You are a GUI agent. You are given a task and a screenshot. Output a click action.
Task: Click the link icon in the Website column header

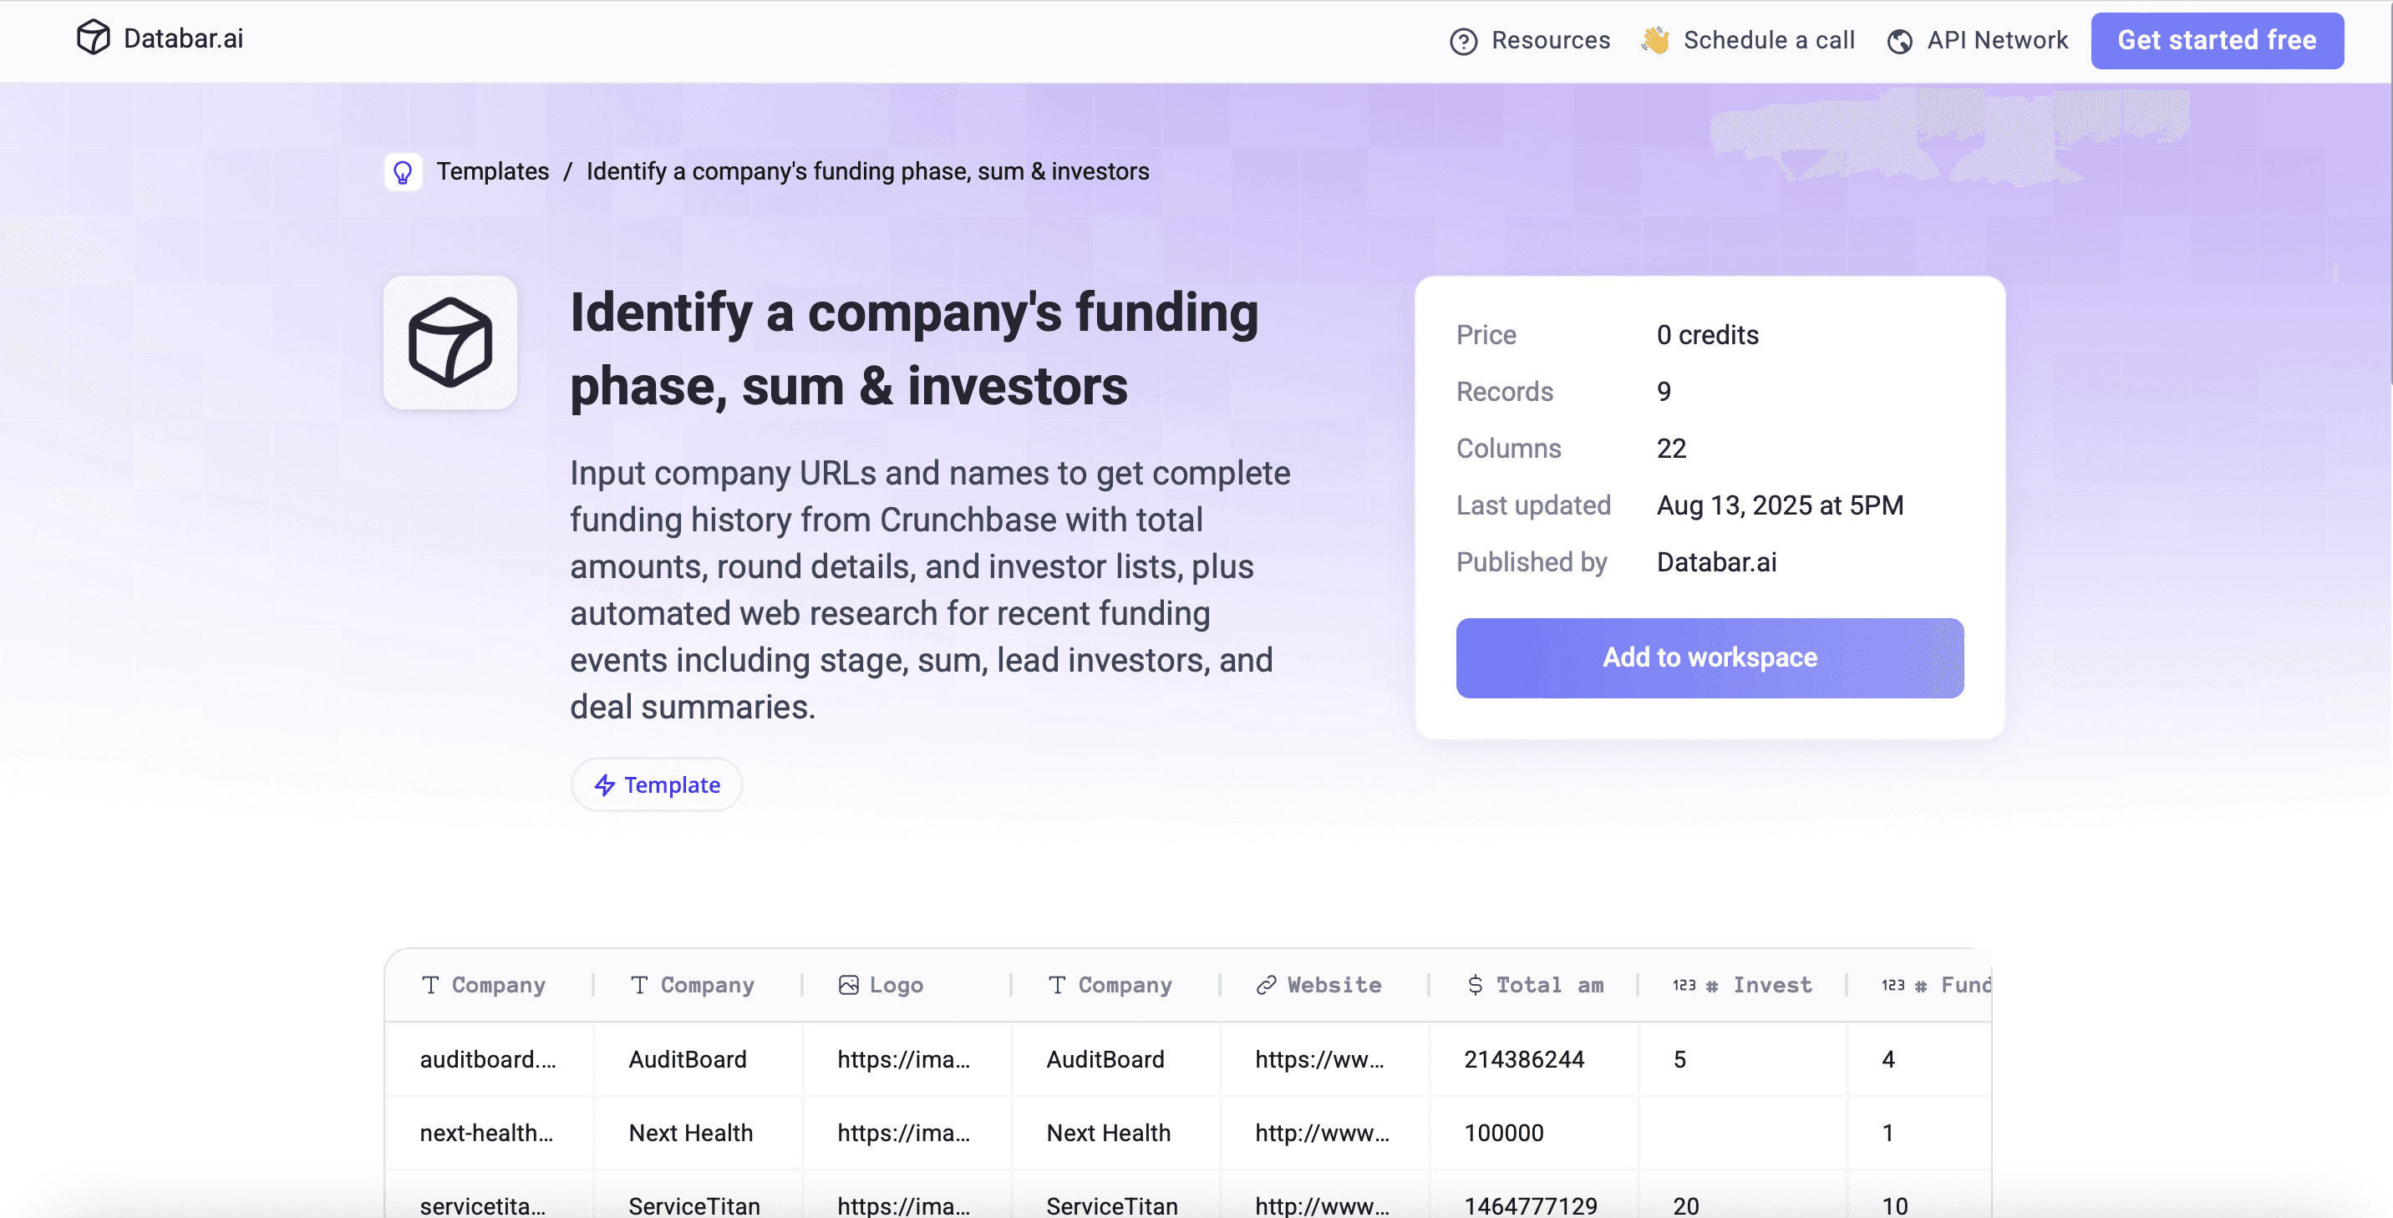[x=1264, y=985]
